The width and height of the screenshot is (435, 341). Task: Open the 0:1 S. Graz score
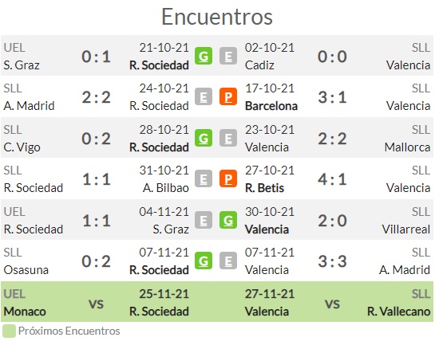pyautogui.click(x=96, y=57)
